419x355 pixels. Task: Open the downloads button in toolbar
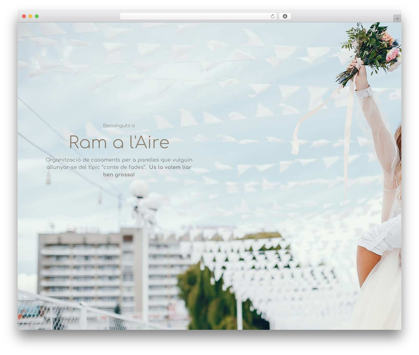coord(285,16)
